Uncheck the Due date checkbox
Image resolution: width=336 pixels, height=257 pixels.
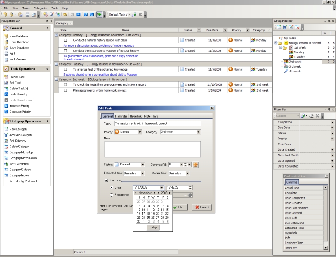[x=106, y=180]
